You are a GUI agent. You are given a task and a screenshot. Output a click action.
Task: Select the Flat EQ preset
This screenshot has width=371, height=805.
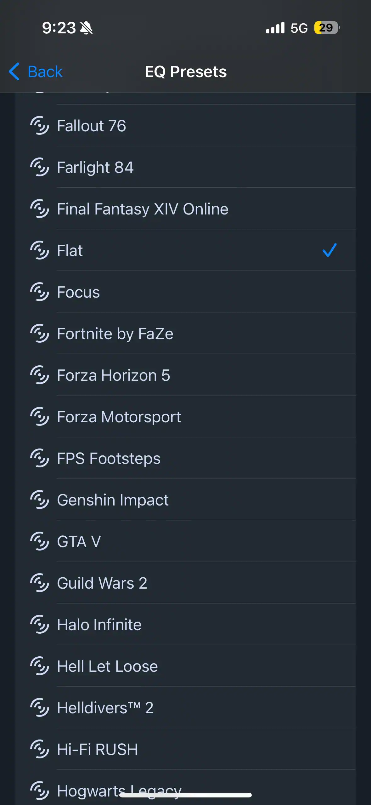point(70,251)
